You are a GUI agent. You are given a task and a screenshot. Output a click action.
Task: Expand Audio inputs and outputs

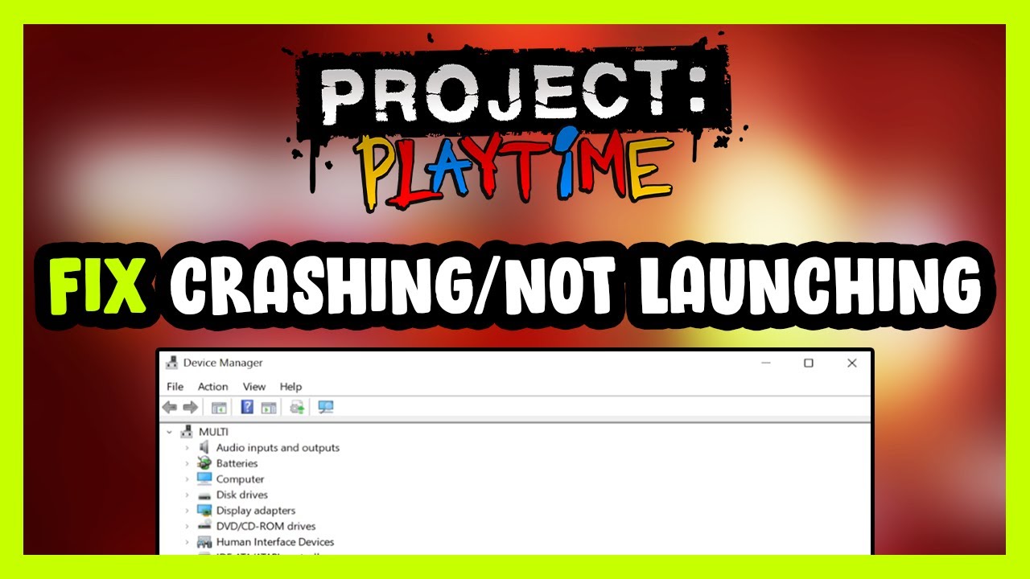click(x=187, y=448)
